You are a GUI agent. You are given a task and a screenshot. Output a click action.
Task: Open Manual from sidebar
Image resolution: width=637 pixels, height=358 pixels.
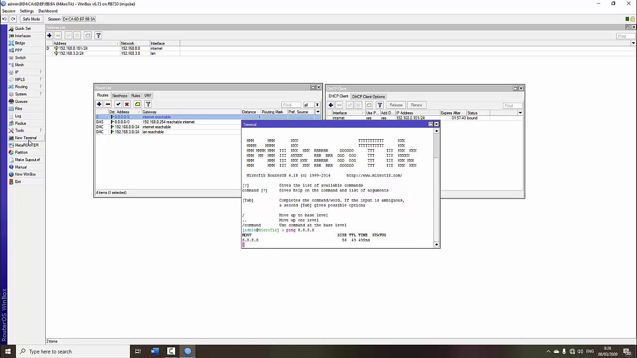tap(20, 167)
